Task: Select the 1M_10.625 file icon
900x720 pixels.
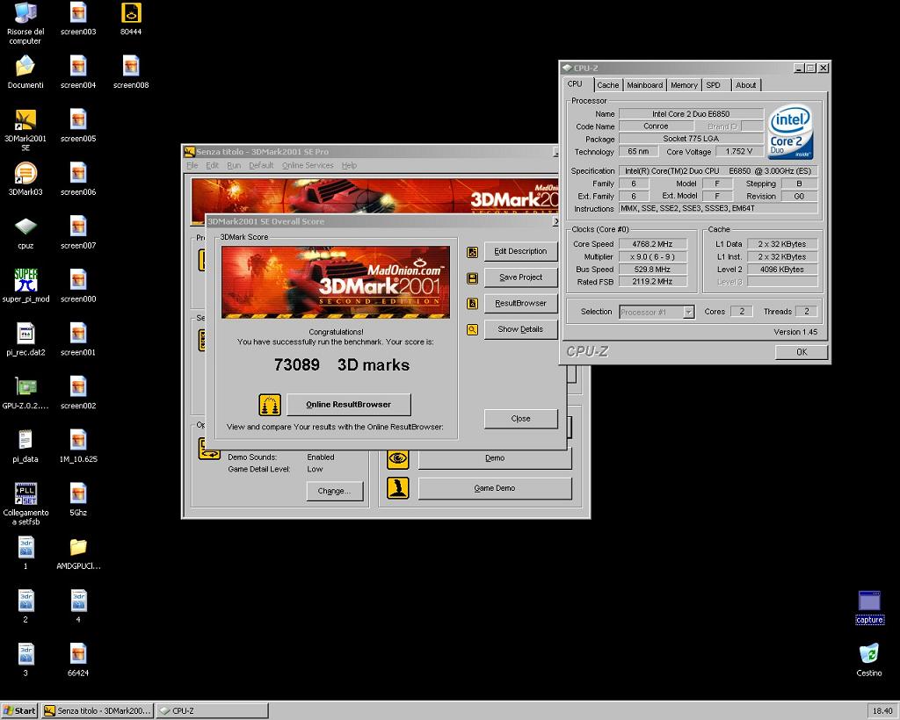Action: [78, 446]
